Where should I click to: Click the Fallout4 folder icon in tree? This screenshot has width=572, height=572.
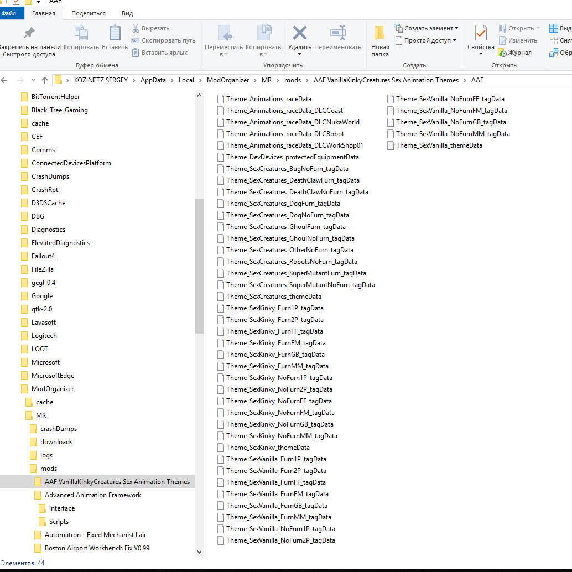(24, 256)
